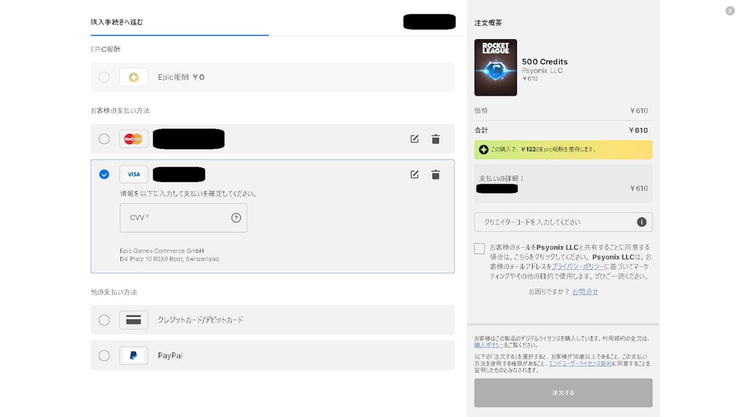The width and height of the screenshot is (741, 417).
Task: Delete the MasterCard using the trash icon
Action: (x=435, y=139)
